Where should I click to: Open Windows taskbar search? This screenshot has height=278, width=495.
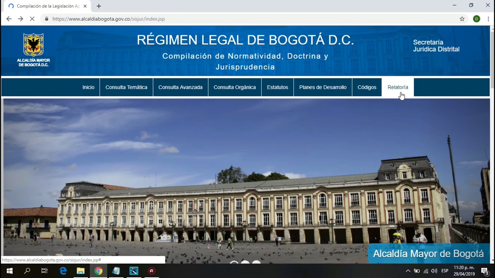pos(27,271)
